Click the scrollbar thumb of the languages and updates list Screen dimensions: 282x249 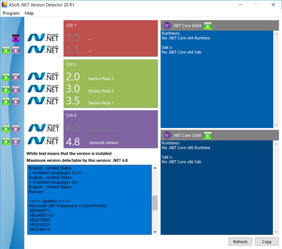pos(155,203)
